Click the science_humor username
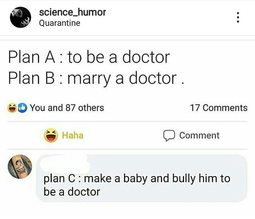The height and width of the screenshot is (219, 255). pos(72,12)
